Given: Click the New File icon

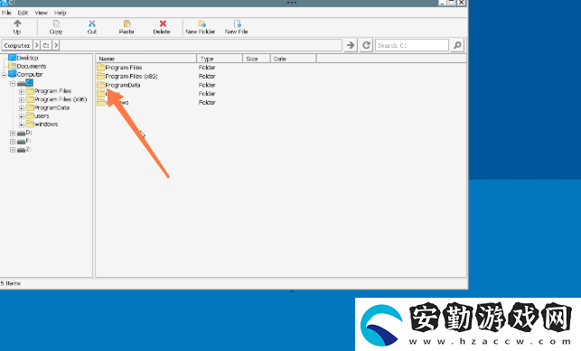Looking at the screenshot, I should tap(237, 24).
